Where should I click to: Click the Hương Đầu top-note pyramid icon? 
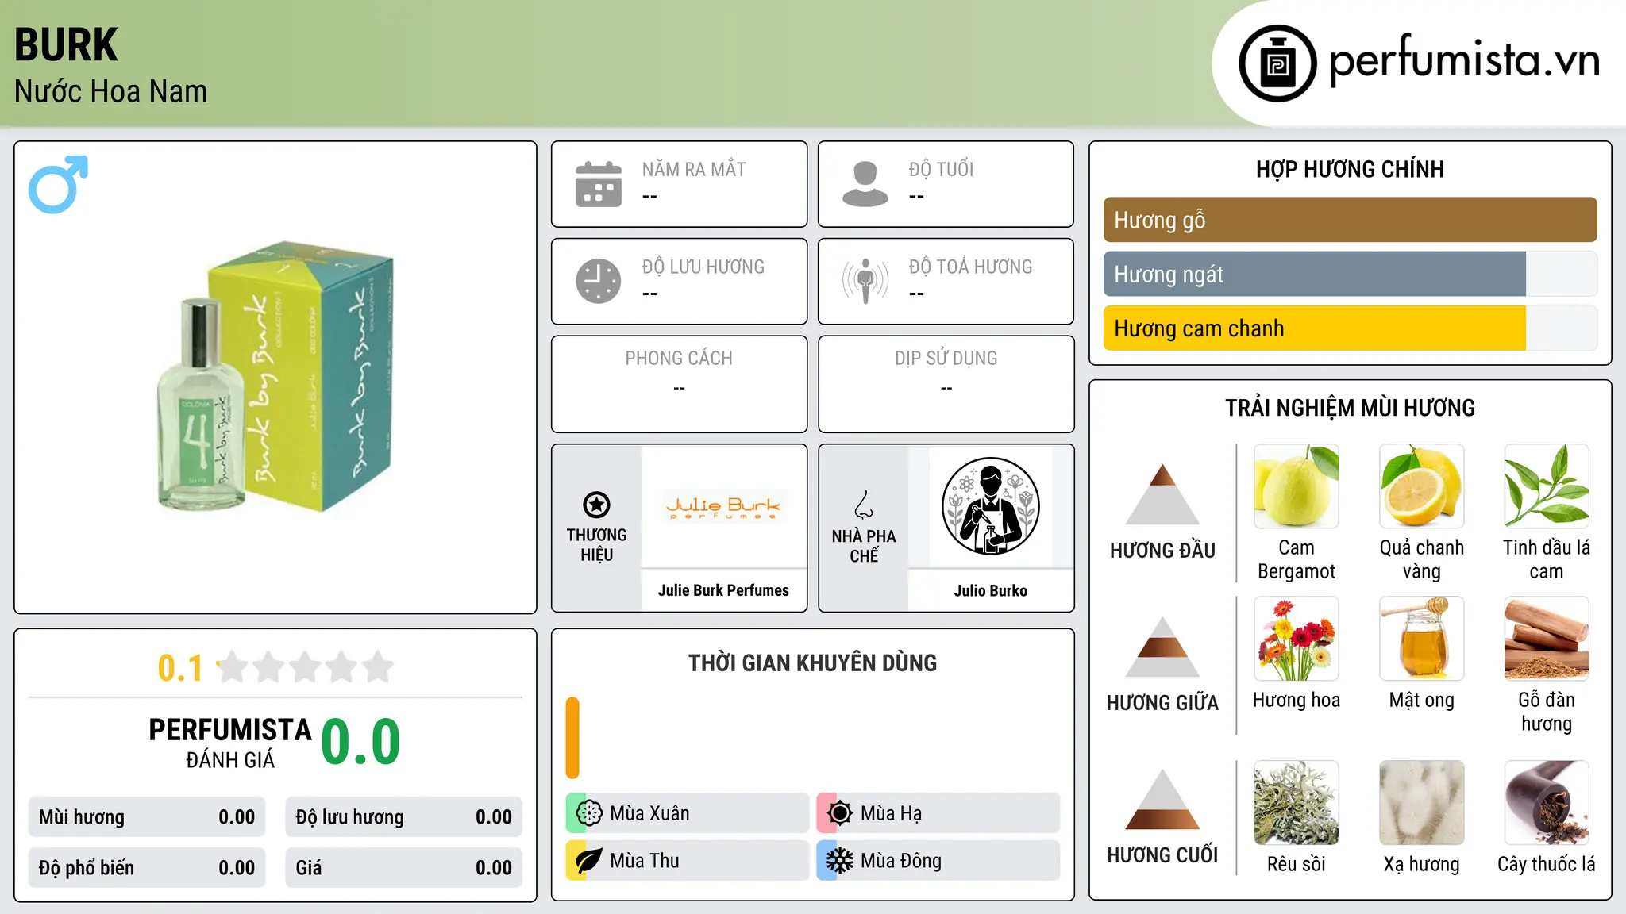pos(1162,494)
